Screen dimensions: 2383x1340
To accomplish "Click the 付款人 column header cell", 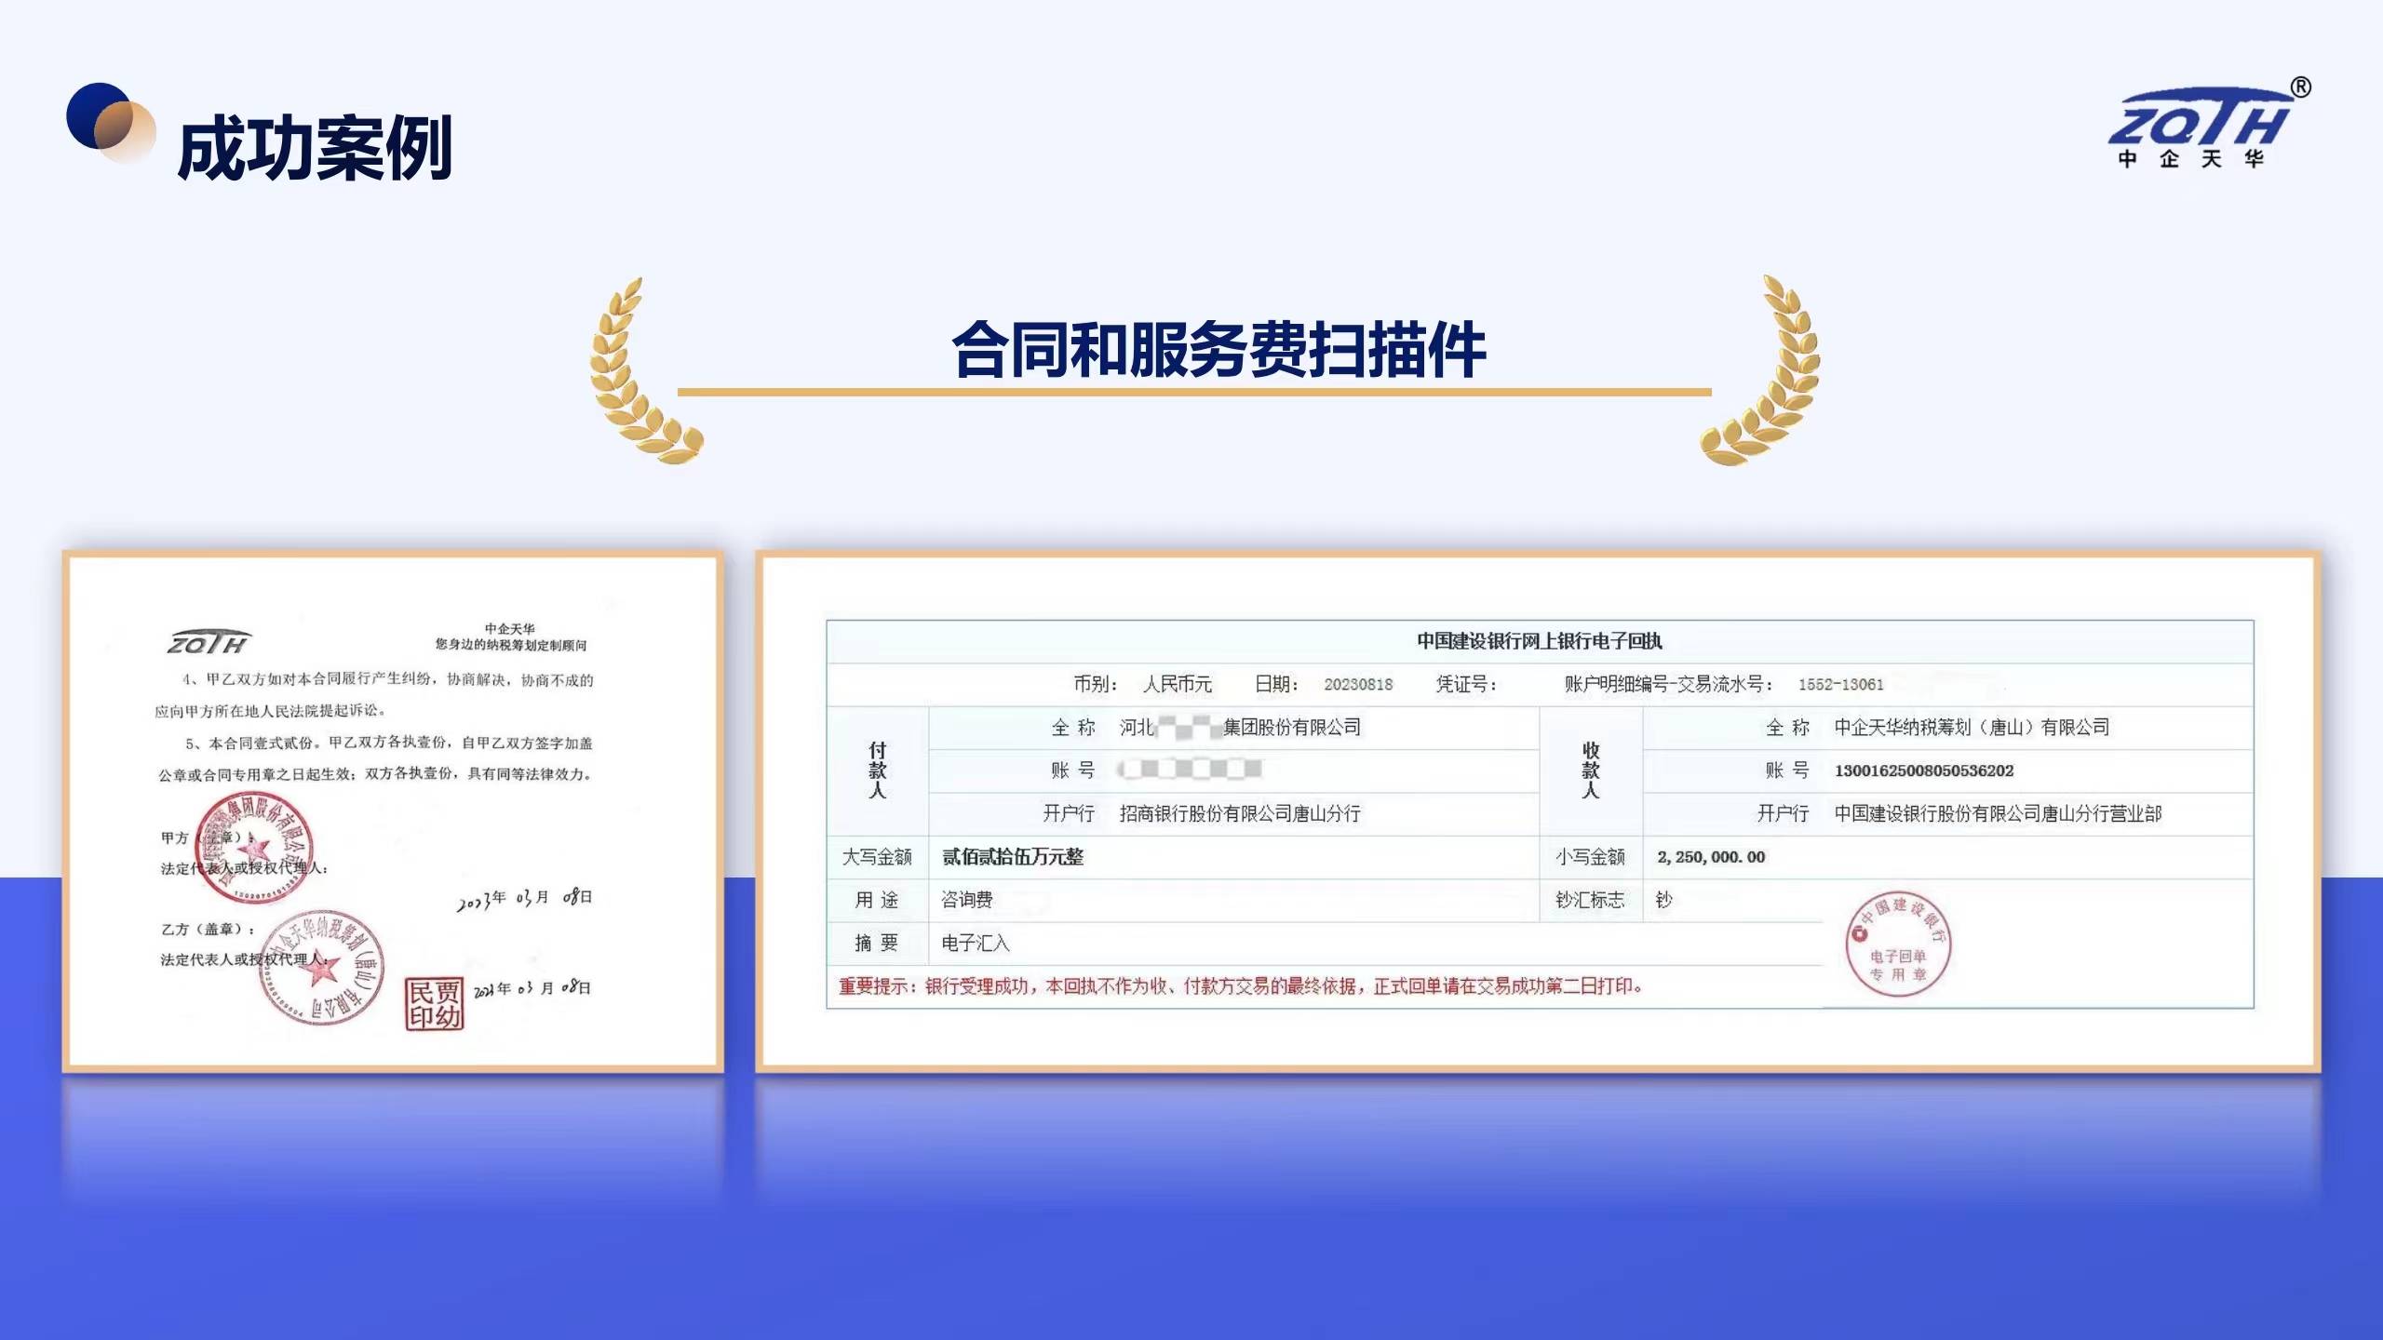I will (x=877, y=770).
